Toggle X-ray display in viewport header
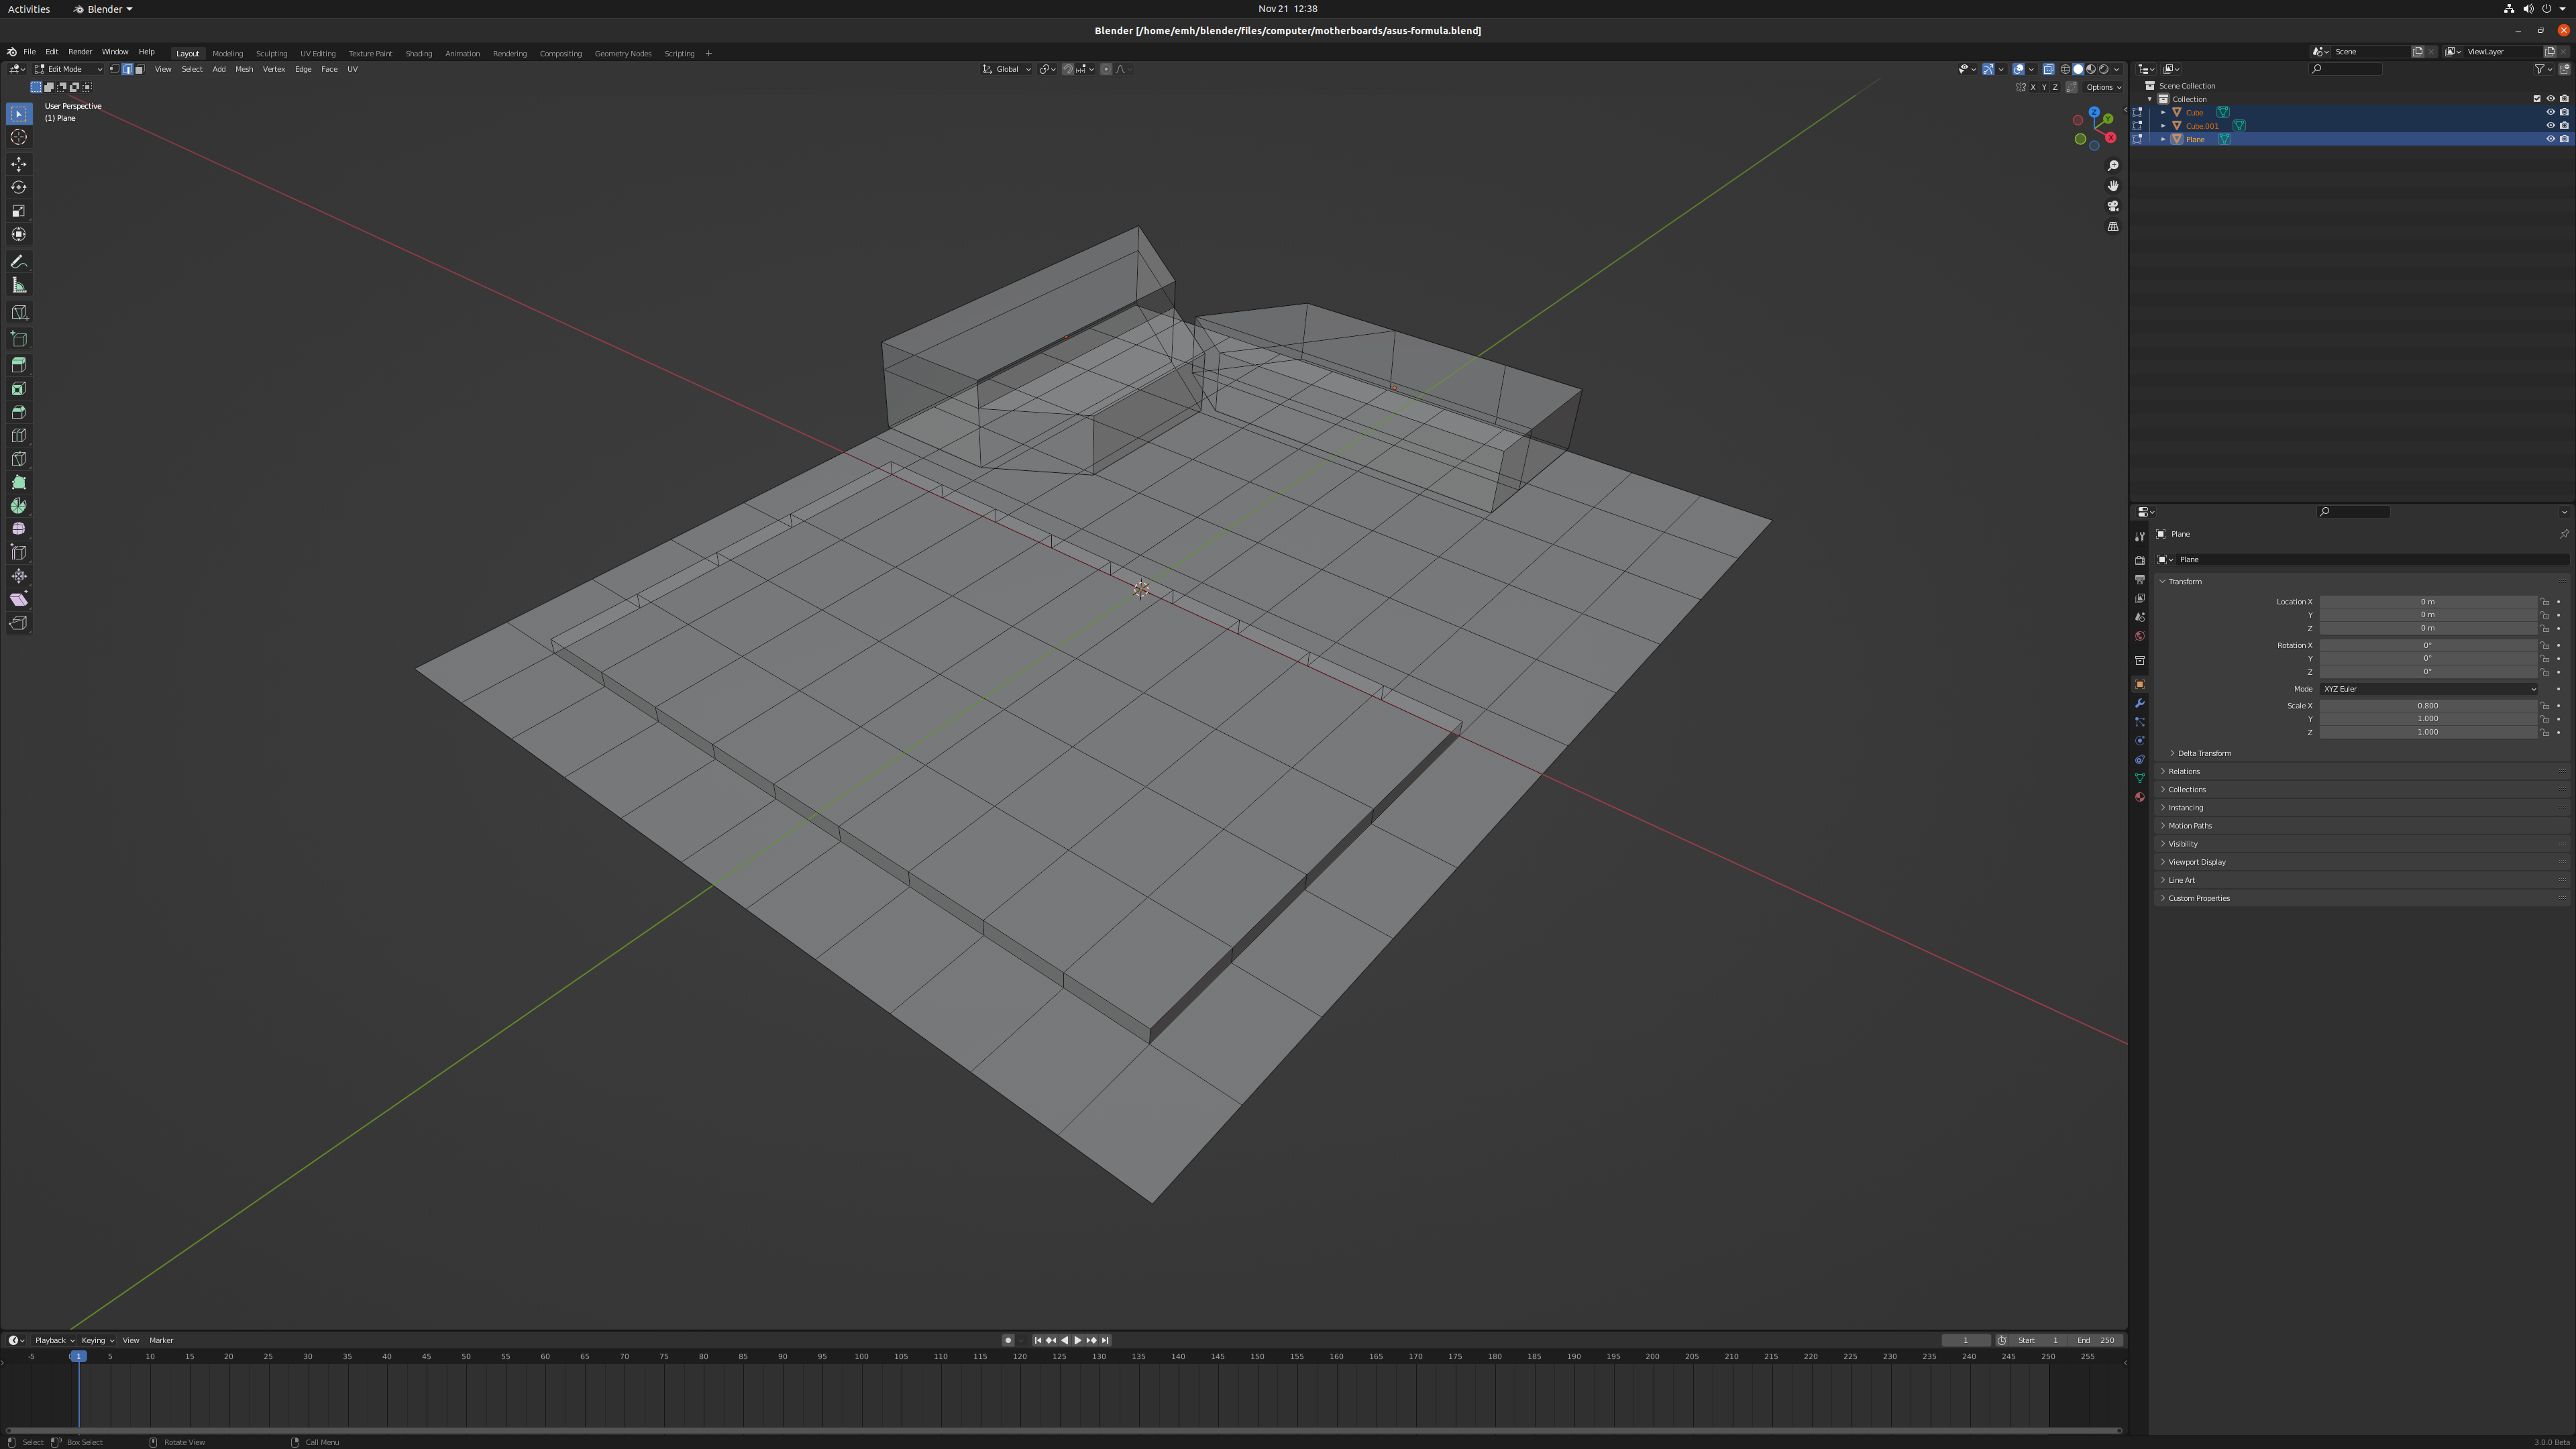The height and width of the screenshot is (1449, 2576). [x=2048, y=69]
